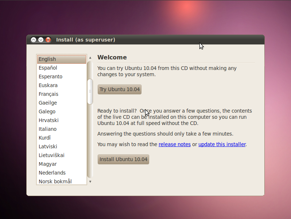
Task: Click the language list scroll down arrow
Action: [90, 181]
